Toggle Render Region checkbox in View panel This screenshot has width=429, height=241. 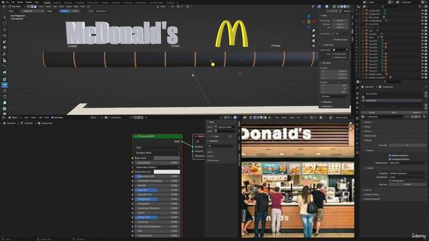click(x=333, y=39)
